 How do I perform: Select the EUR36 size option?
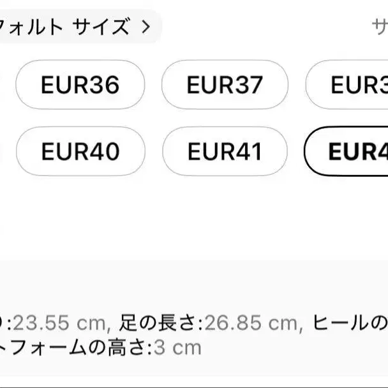pos(80,85)
